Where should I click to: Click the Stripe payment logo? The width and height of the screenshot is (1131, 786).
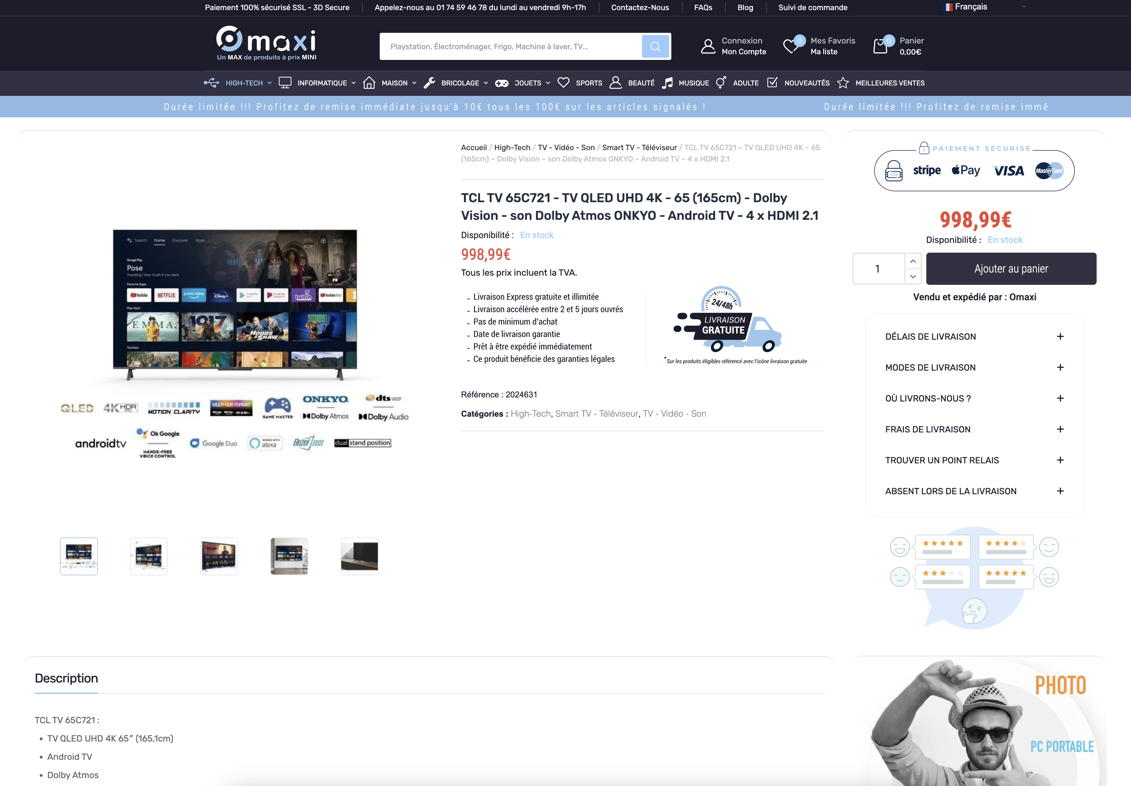pyautogui.click(x=927, y=170)
